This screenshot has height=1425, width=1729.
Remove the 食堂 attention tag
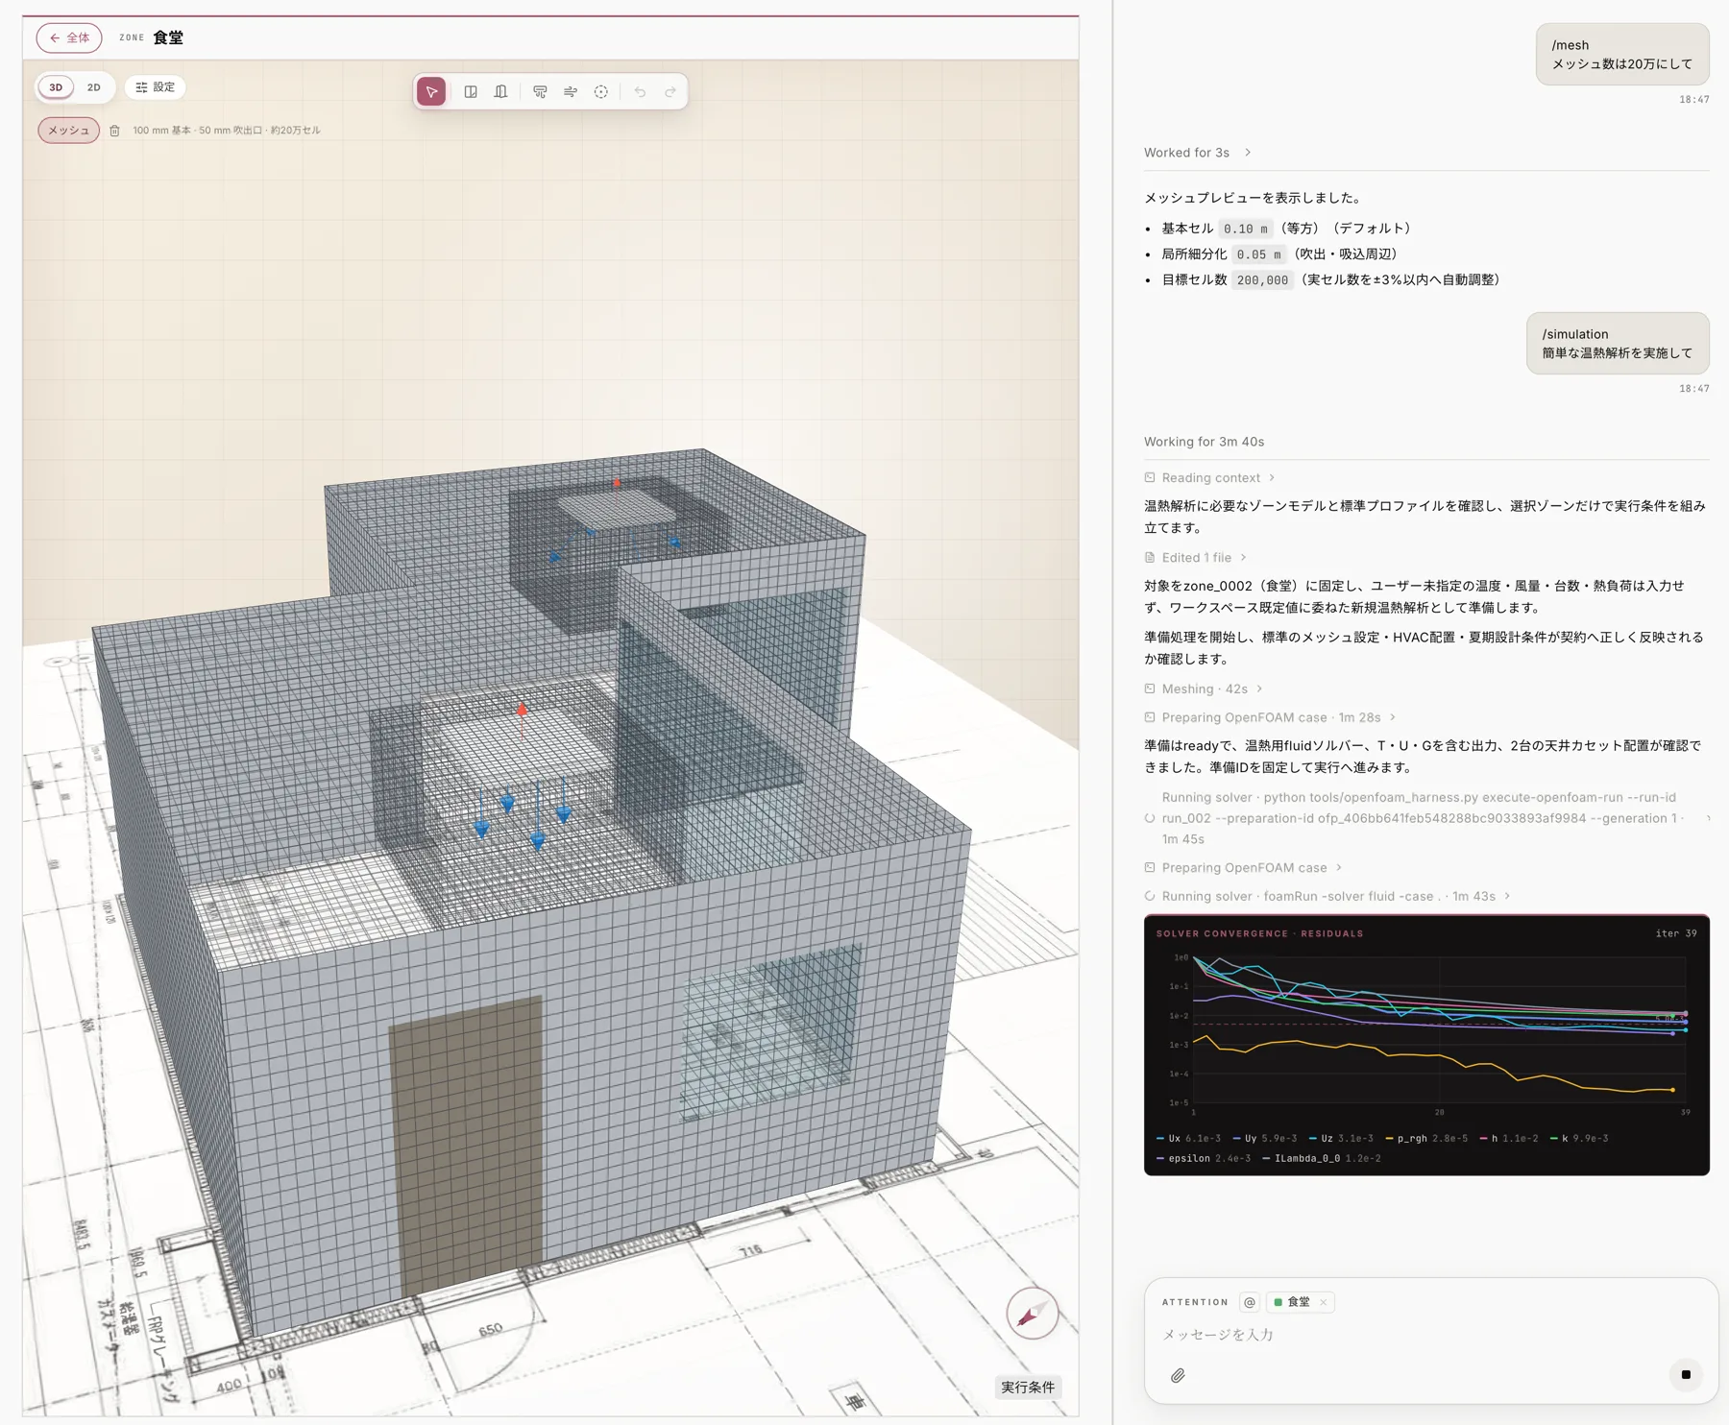point(1324,1302)
